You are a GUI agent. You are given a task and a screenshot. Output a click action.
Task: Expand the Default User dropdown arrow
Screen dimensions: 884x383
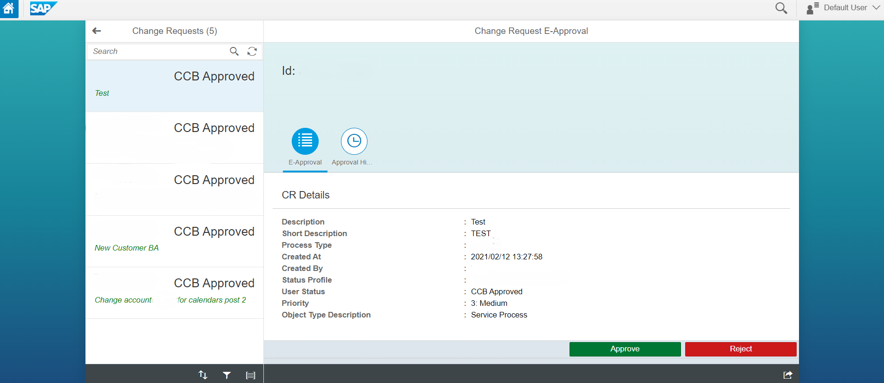pyautogui.click(x=876, y=8)
